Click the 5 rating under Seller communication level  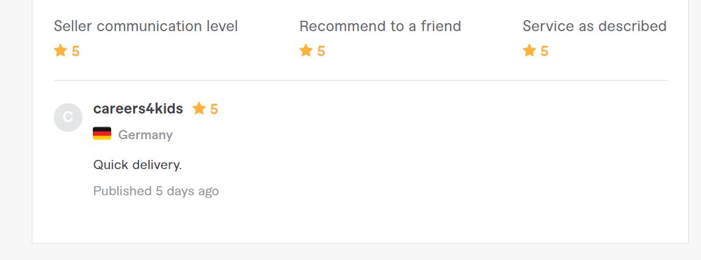76,51
